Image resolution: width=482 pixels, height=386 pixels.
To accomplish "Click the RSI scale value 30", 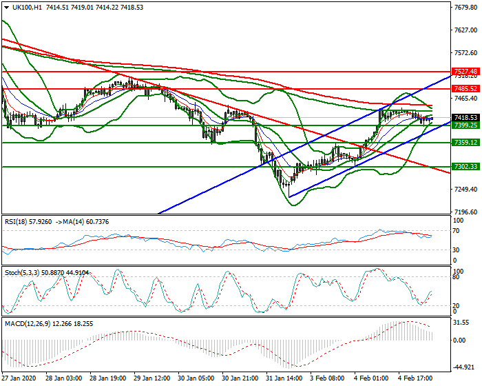I will 457,250.
